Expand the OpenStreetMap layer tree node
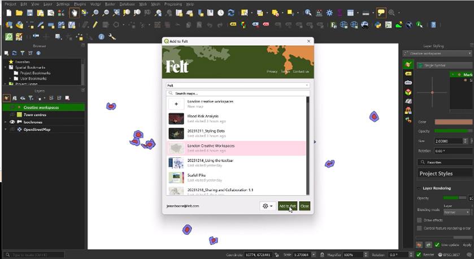The height and width of the screenshot is (259, 474). click(x=6, y=129)
